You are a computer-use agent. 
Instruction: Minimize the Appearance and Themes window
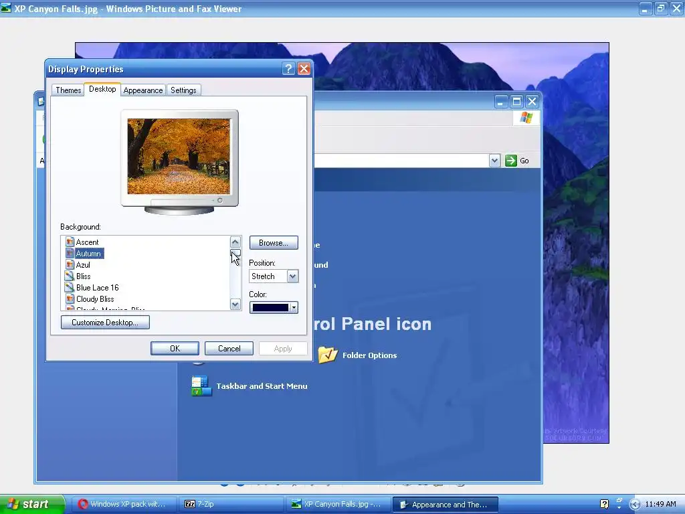500,102
